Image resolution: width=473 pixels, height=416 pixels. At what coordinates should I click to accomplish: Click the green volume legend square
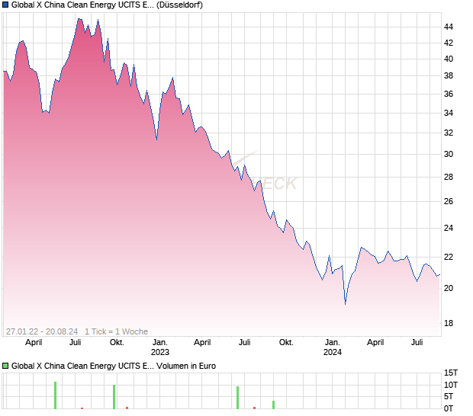pos(5,366)
